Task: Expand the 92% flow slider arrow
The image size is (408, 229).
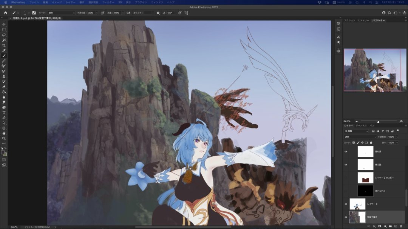Action: 123,13
